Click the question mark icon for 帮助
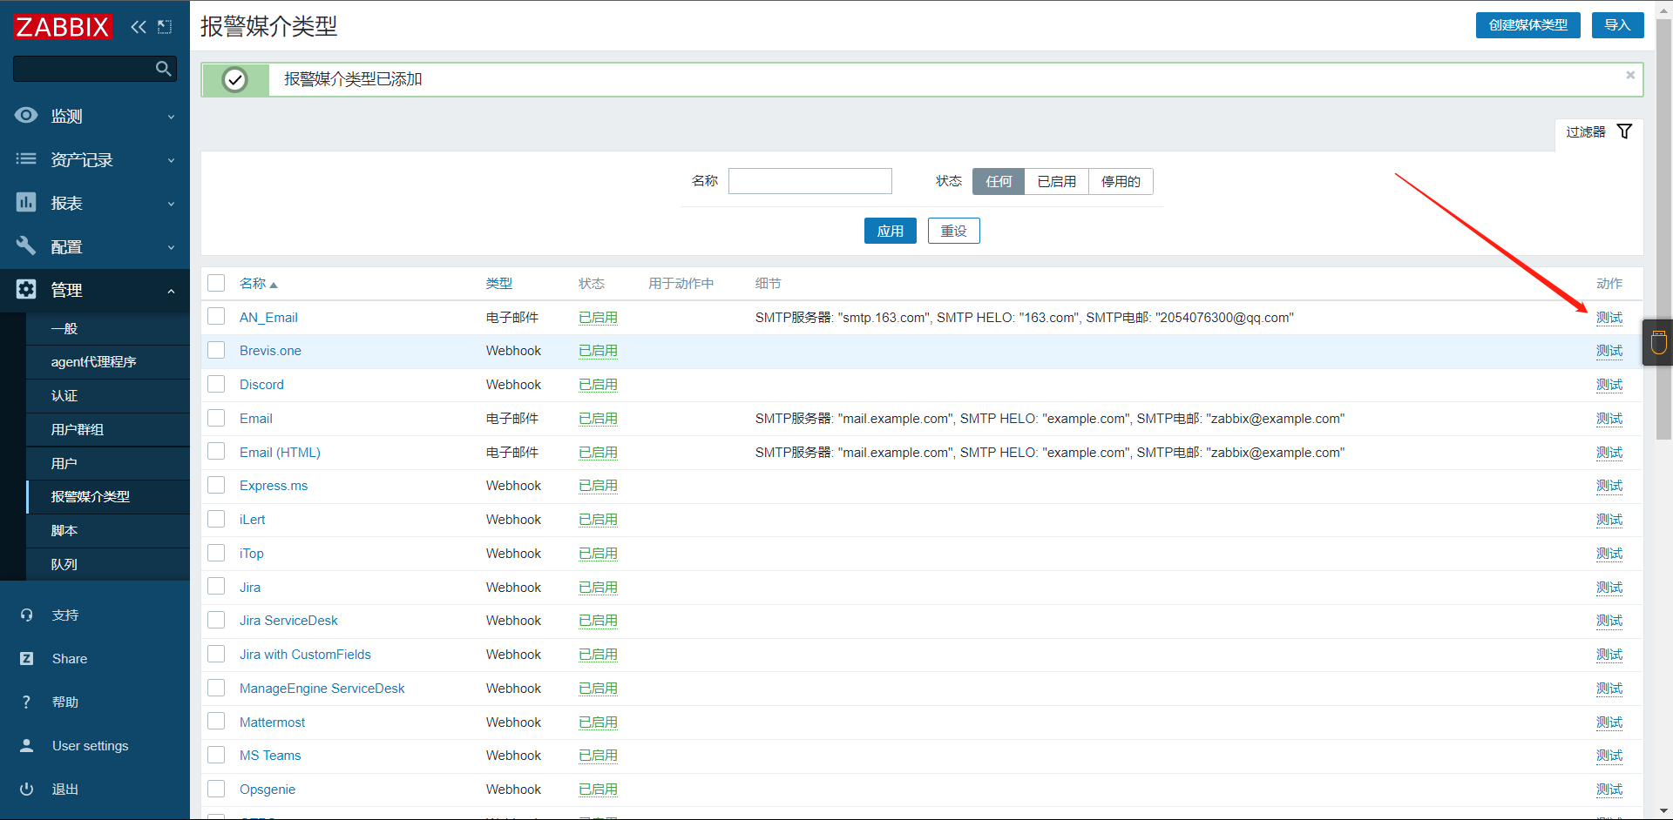1673x820 pixels. point(27,702)
